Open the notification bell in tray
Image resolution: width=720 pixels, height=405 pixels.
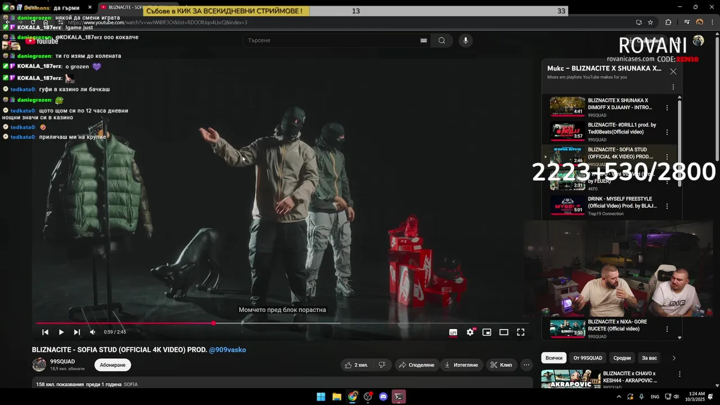coord(710,397)
